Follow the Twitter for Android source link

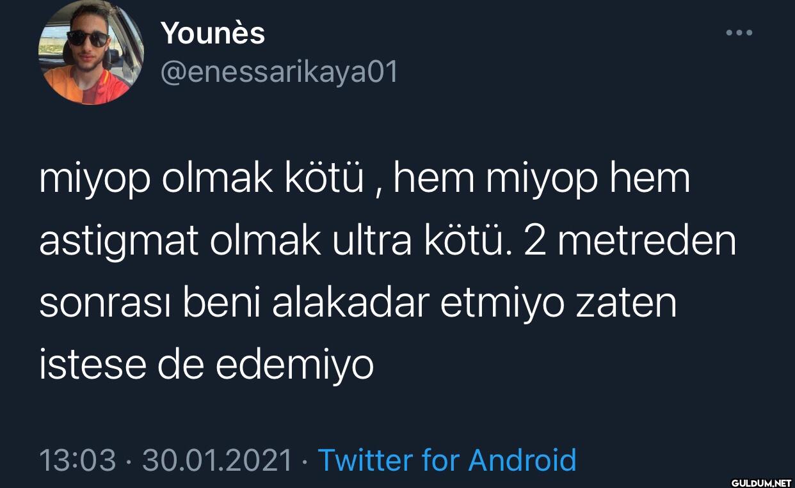[447, 460]
